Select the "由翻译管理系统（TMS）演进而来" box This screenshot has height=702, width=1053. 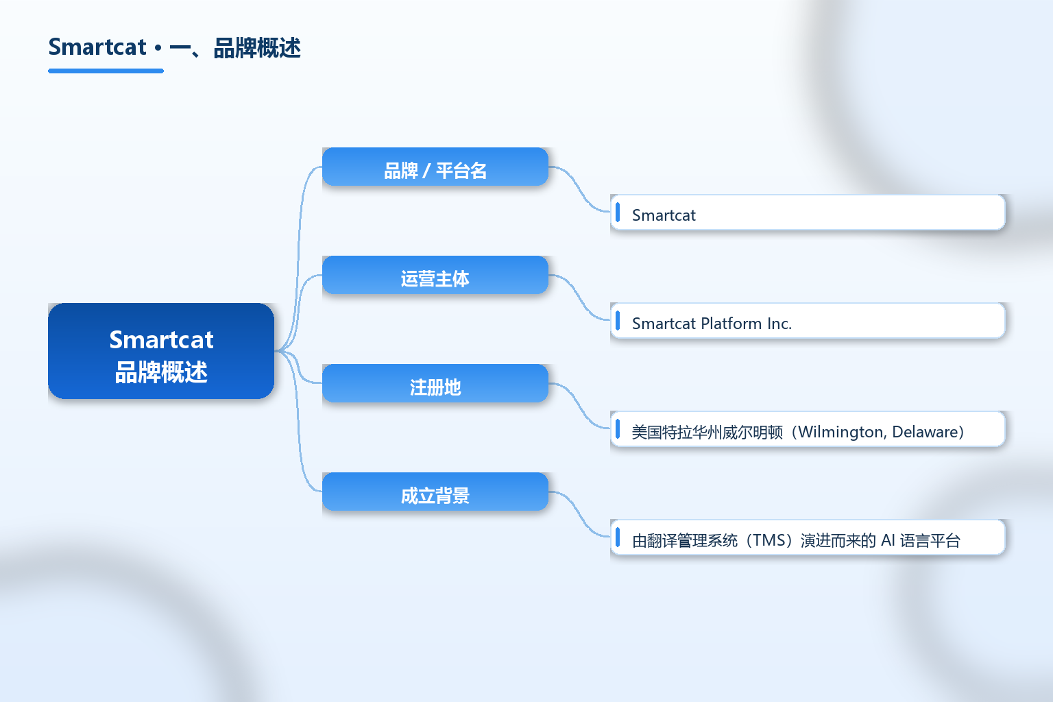click(x=808, y=537)
